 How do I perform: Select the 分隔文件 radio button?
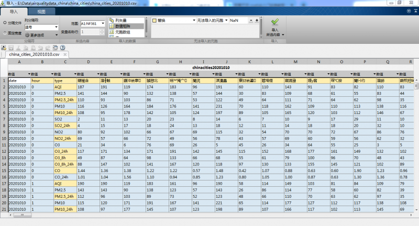tap(5, 24)
